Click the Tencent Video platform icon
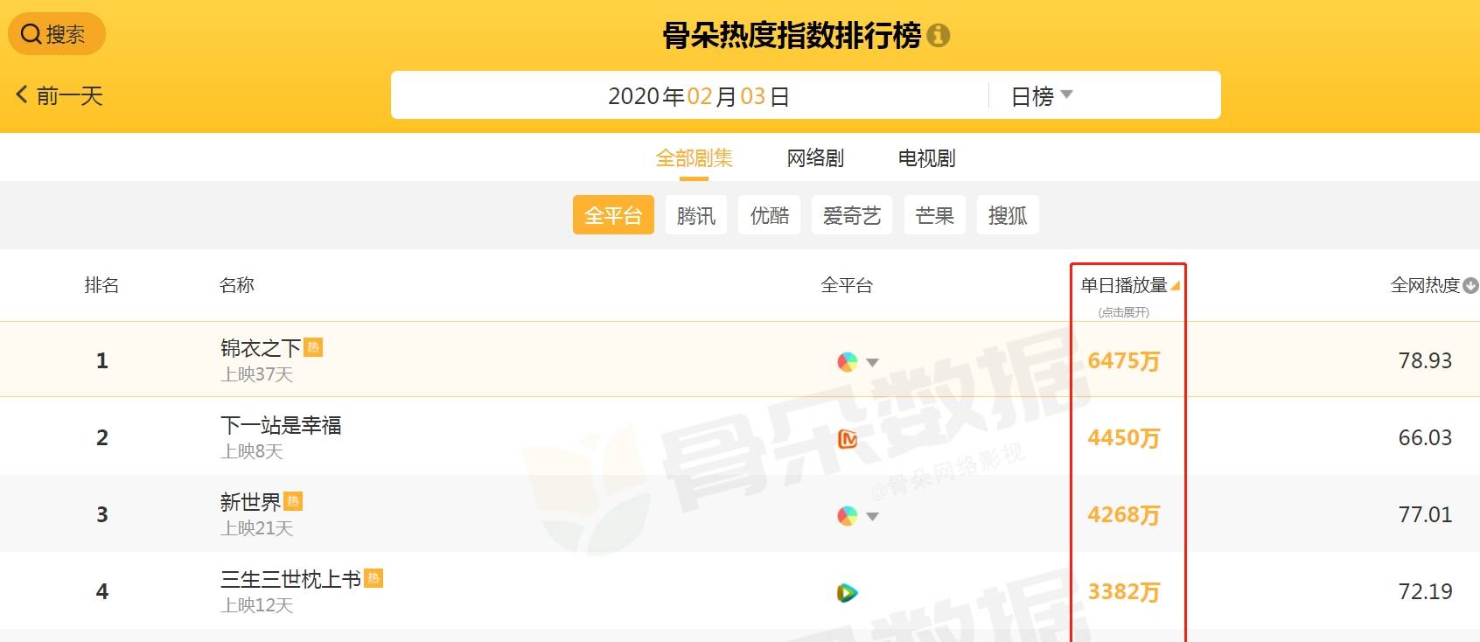1480x642 pixels. [x=847, y=593]
